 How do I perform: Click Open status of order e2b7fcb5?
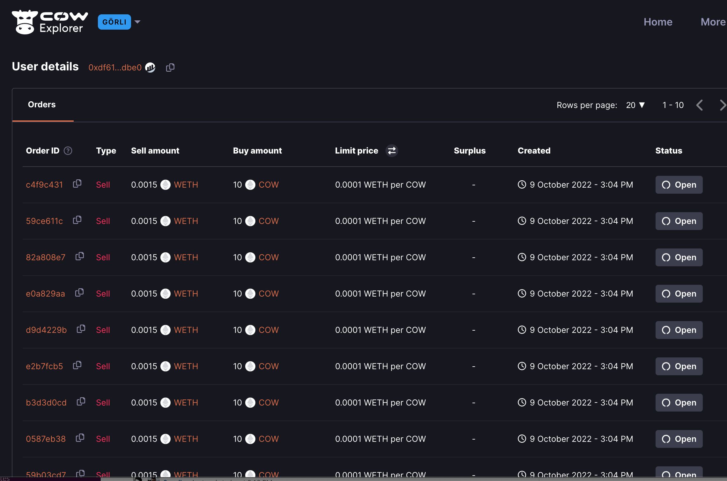[x=679, y=366]
